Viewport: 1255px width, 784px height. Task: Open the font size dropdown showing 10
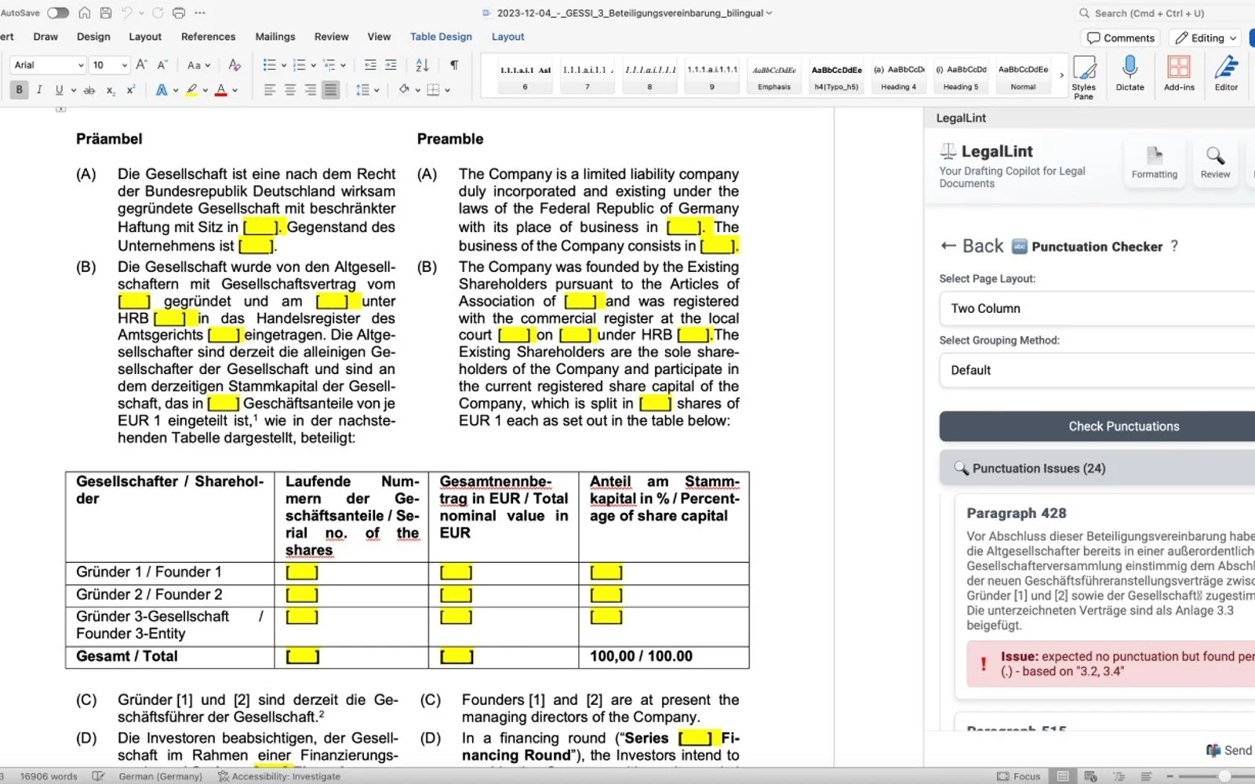tap(110, 65)
